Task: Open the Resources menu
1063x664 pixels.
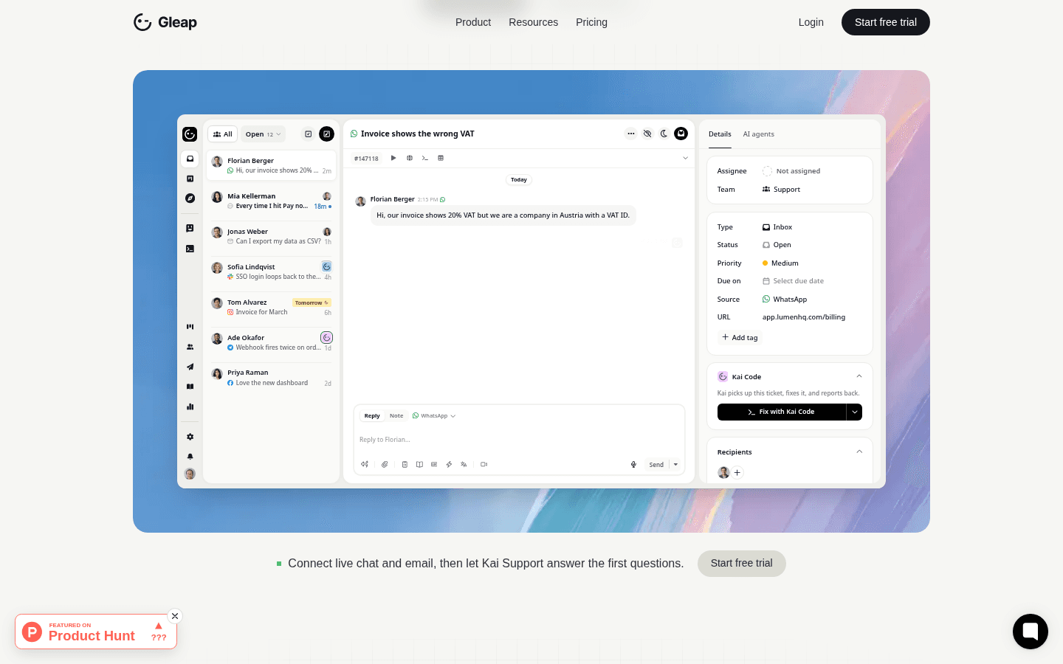Action: 534,22
